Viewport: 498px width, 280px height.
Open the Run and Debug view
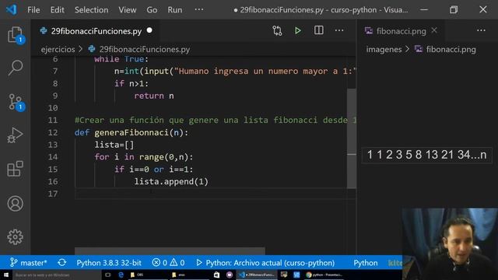(x=15, y=135)
